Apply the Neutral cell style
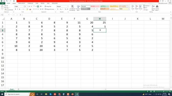 (114, 6)
